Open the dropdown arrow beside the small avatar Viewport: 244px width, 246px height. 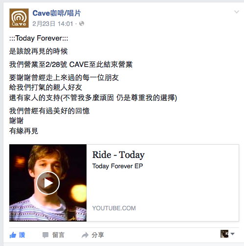[x=233, y=234]
